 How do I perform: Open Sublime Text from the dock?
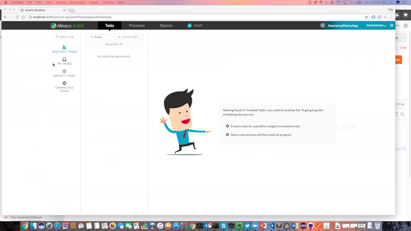pos(279,226)
